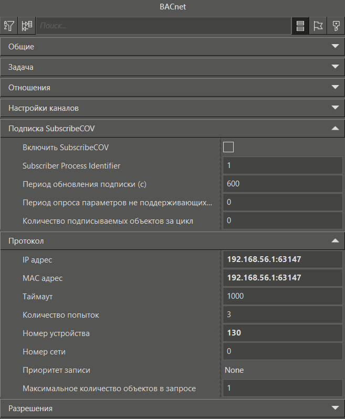
Task: Edit Максимальное количество объектов в запросе field
Action: [283, 388]
